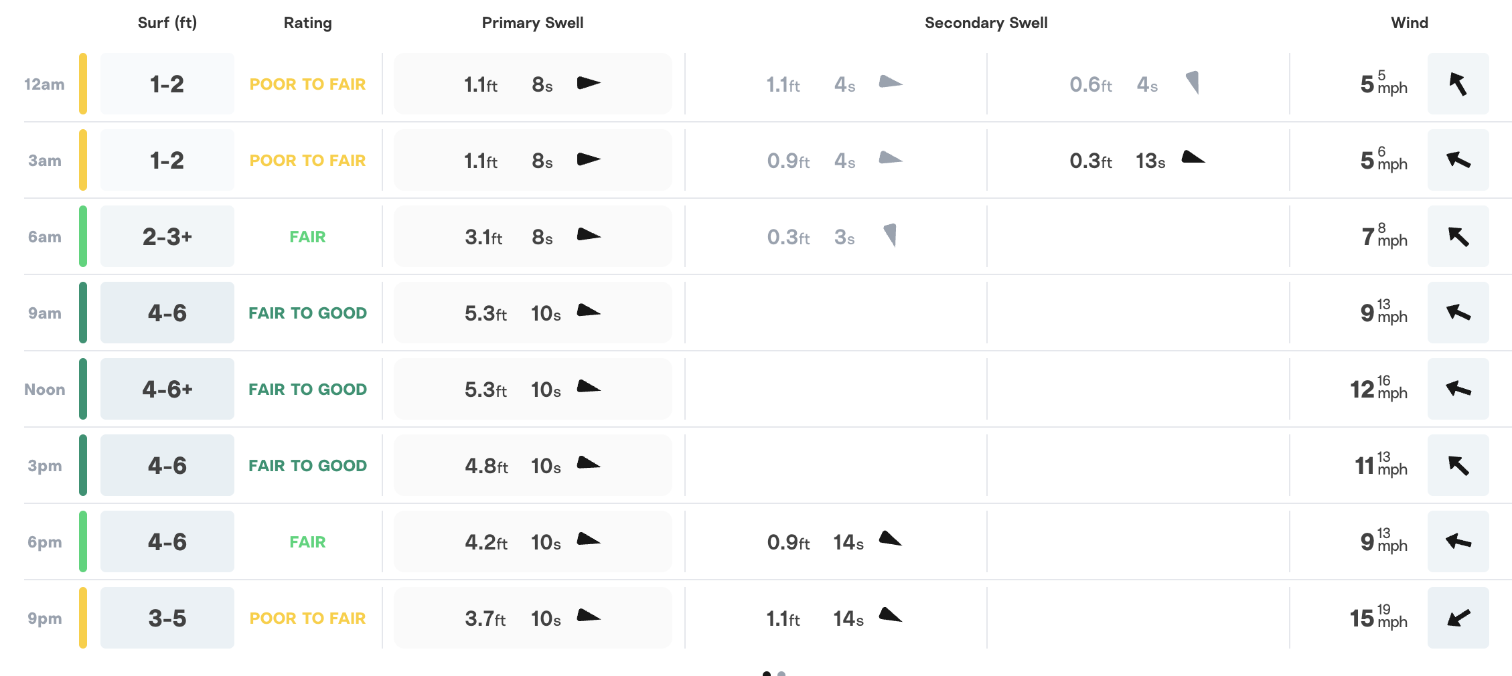
Task: Click the 12am yellow rating color bar
Action: (83, 84)
